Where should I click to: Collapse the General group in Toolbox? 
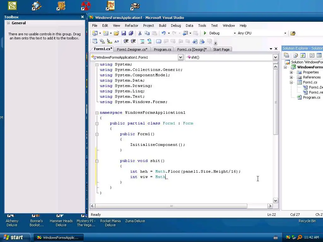coord(8,23)
